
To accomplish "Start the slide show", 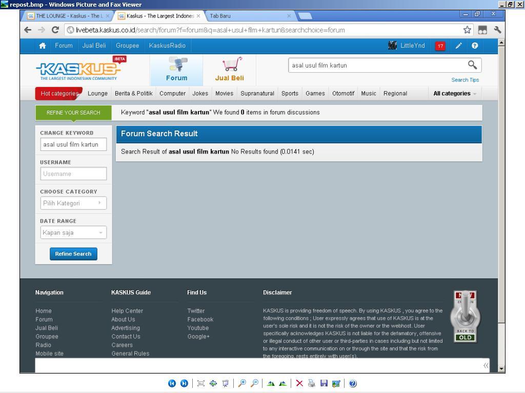I will click(x=226, y=383).
